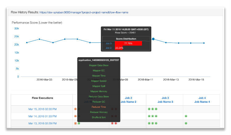231x135 pixels.
Task: Open Job 2 link in table header
Action: tap(128, 98)
